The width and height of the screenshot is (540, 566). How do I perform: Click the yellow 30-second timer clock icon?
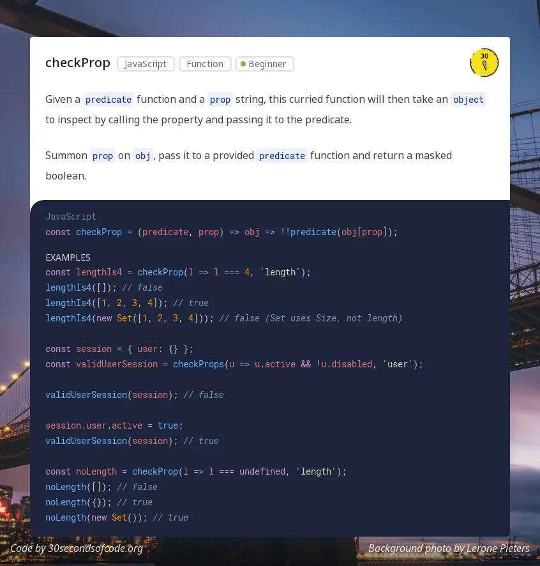tap(484, 62)
